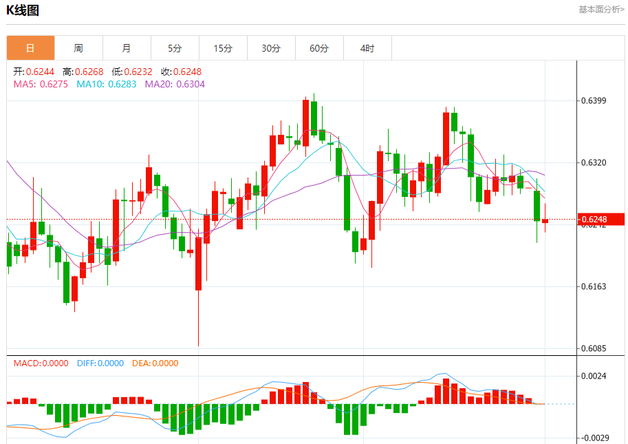Switch to the 周 weekly tab
The width and height of the screenshot is (628, 444).
click(x=78, y=48)
